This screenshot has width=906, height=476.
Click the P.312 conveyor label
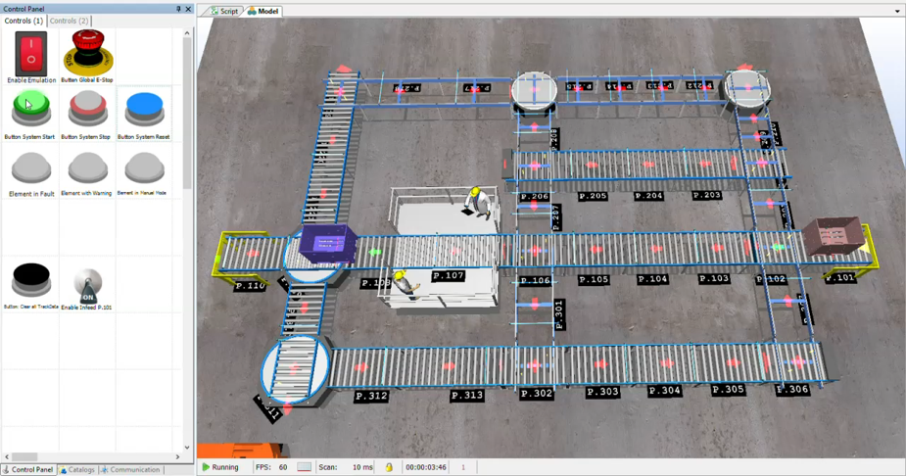(x=371, y=397)
